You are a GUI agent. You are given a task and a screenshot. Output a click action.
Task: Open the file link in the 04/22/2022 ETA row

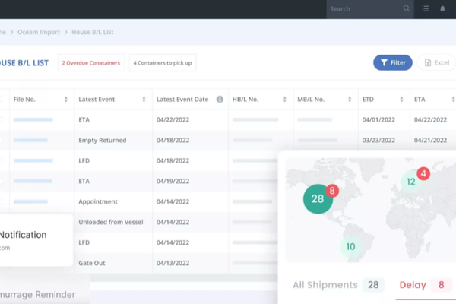pyautogui.click(x=33, y=119)
